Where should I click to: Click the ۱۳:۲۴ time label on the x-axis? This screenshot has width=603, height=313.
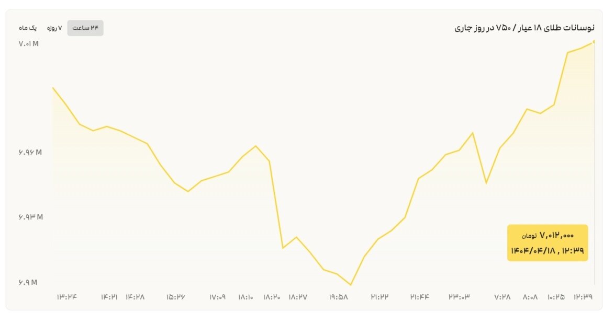coord(67,297)
